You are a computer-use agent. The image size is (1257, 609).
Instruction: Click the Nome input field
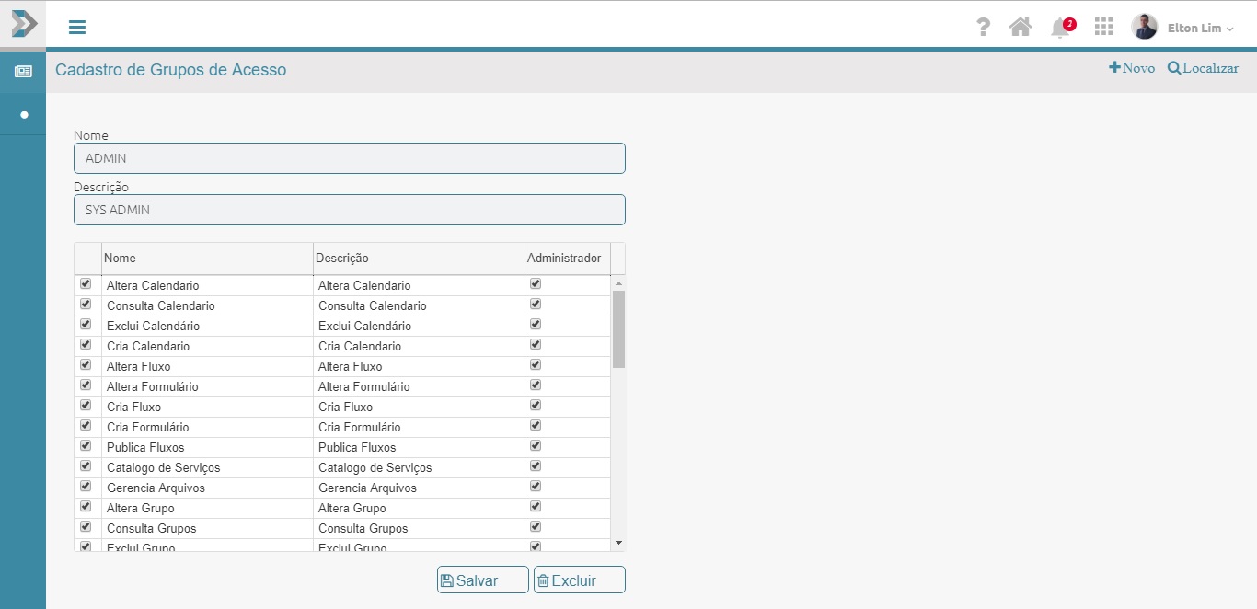pyautogui.click(x=349, y=158)
